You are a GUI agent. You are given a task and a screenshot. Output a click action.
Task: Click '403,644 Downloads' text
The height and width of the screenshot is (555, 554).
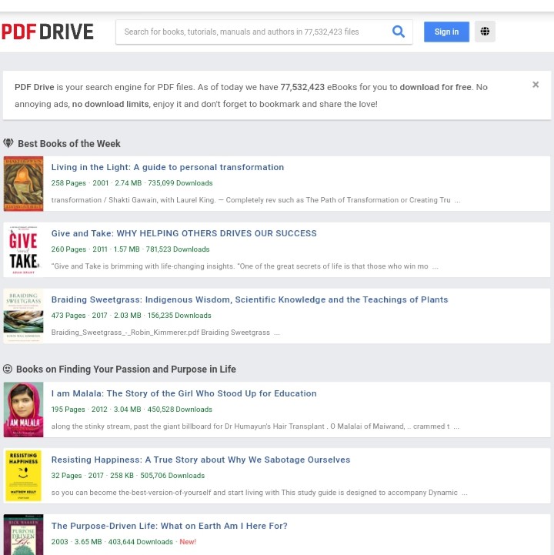coord(141,542)
